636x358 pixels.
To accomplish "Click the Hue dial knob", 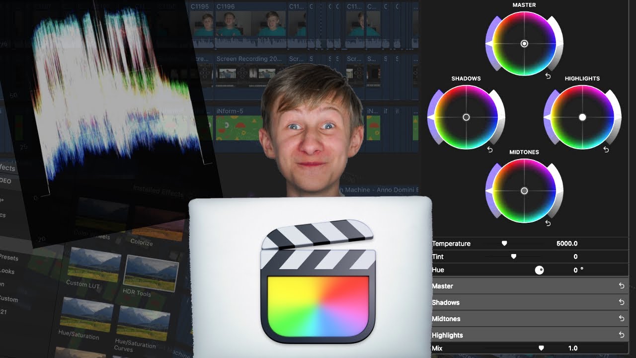I will (539, 270).
